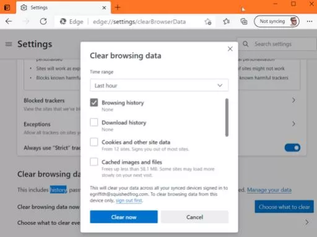
Task: Close the Clear browsing data dialog with X
Action: 230,49
